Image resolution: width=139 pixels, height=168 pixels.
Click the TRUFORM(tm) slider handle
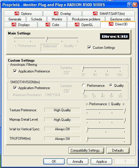tap(87, 139)
